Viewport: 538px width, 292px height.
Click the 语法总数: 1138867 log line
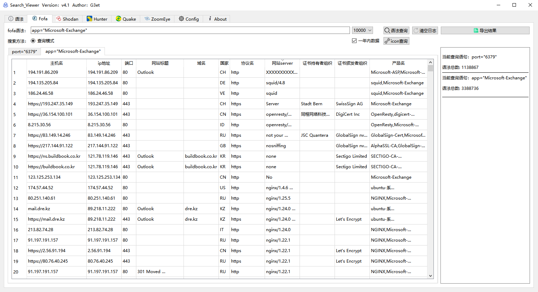460,67
